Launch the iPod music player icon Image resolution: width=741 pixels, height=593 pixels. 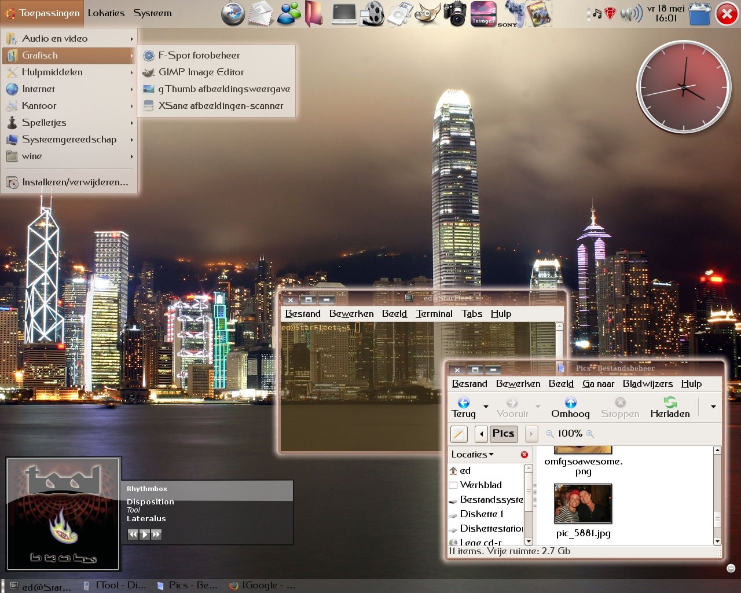pyautogui.click(x=399, y=14)
